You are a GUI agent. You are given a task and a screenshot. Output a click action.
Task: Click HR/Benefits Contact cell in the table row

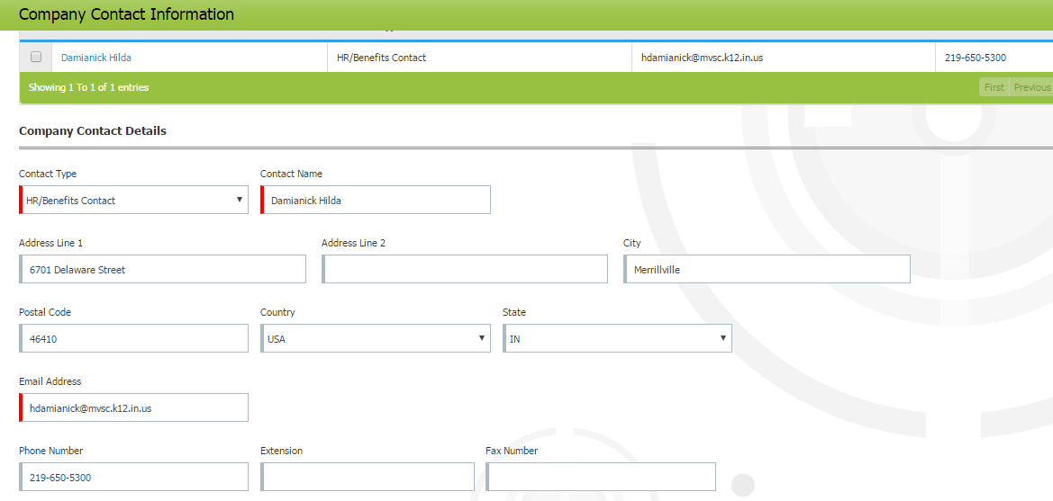tap(387, 58)
